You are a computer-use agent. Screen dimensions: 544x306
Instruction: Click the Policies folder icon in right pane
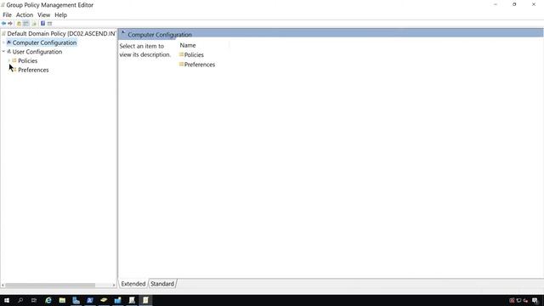[x=181, y=54]
